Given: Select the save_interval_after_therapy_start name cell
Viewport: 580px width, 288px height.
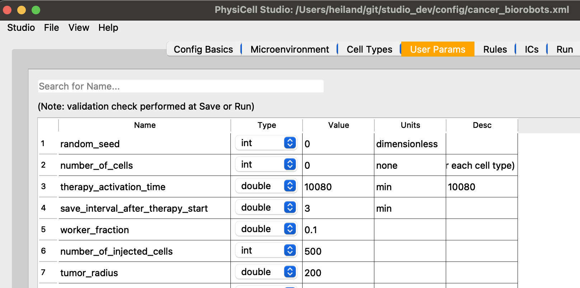Looking at the screenshot, I should 144,208.
